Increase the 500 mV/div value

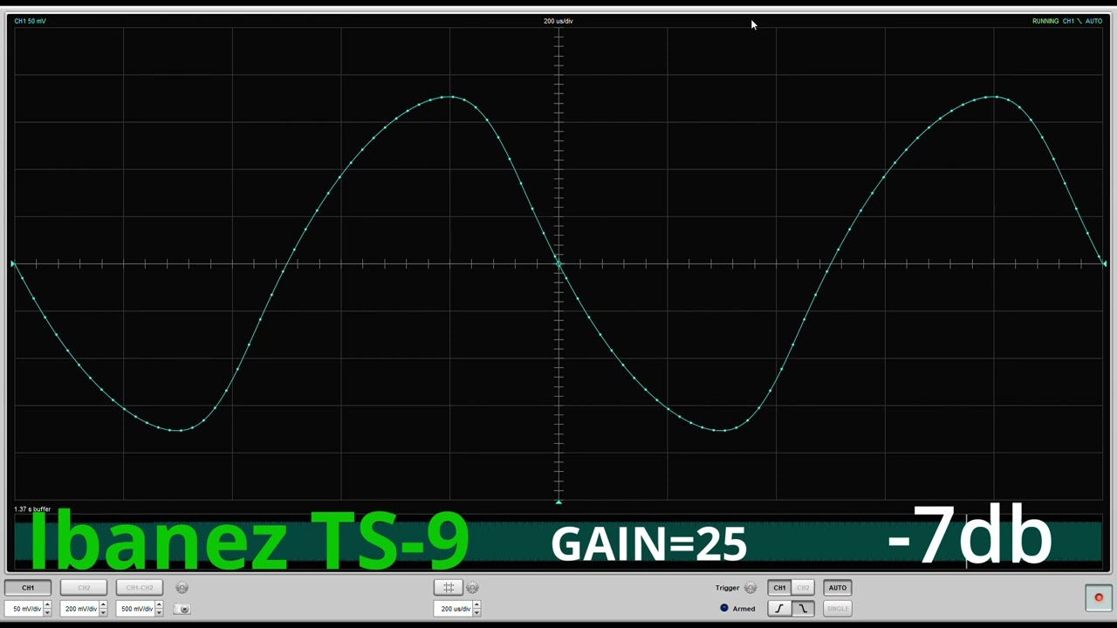pyautogui.click(x=159, y=605)
